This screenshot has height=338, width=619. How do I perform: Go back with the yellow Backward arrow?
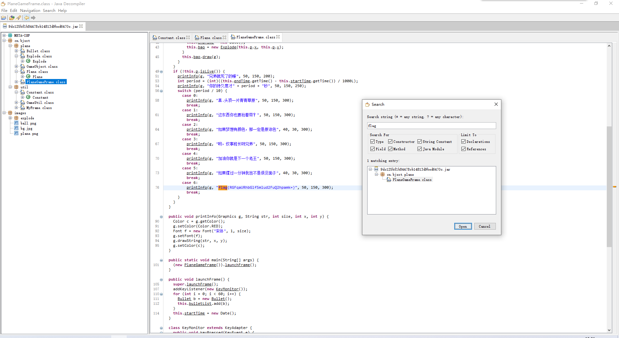pos(27,18)
